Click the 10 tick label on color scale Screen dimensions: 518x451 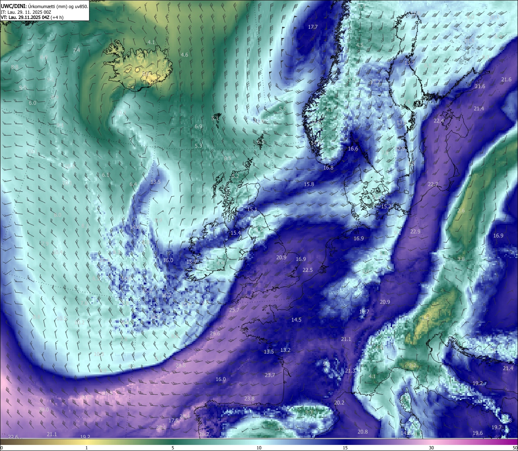coord(259,448)
